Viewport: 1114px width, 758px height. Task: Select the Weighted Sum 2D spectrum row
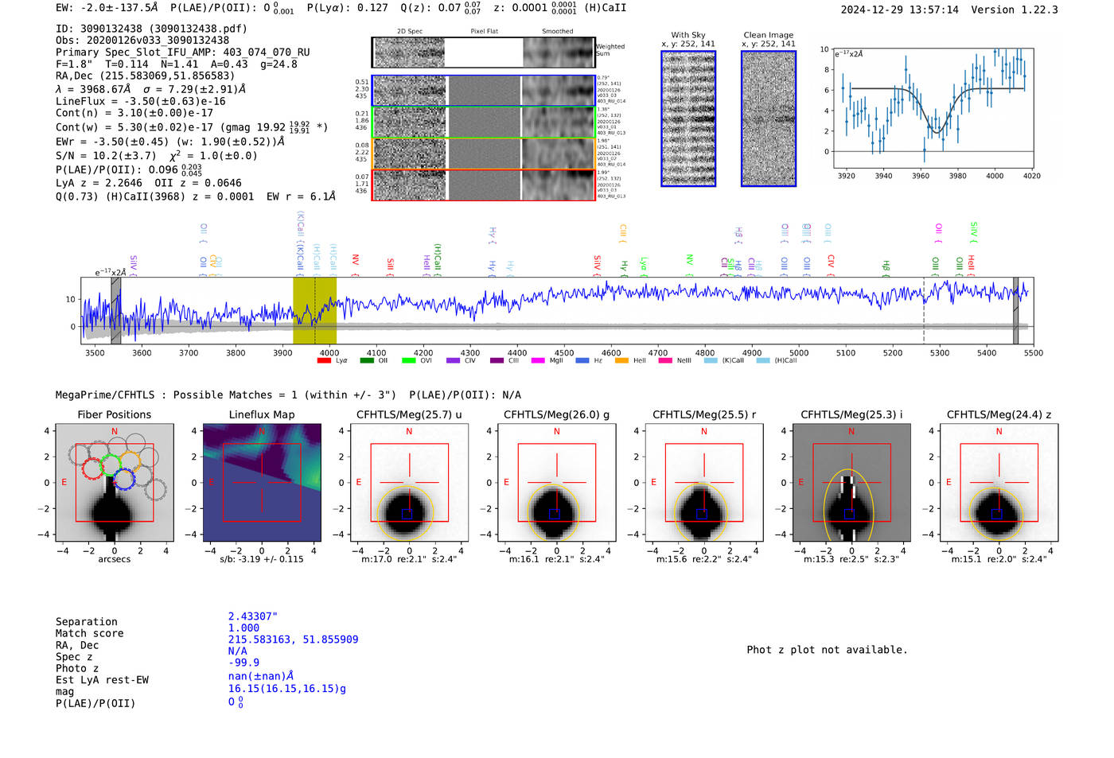[483, 52]
